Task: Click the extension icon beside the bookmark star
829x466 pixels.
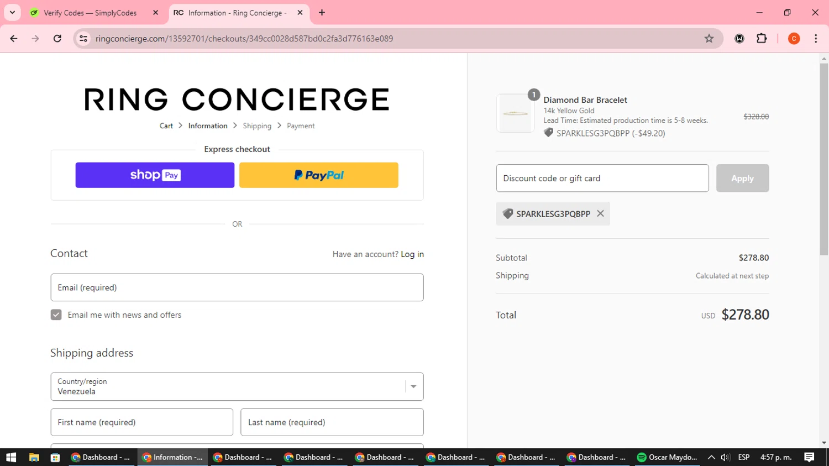Action: pos(739,39)
